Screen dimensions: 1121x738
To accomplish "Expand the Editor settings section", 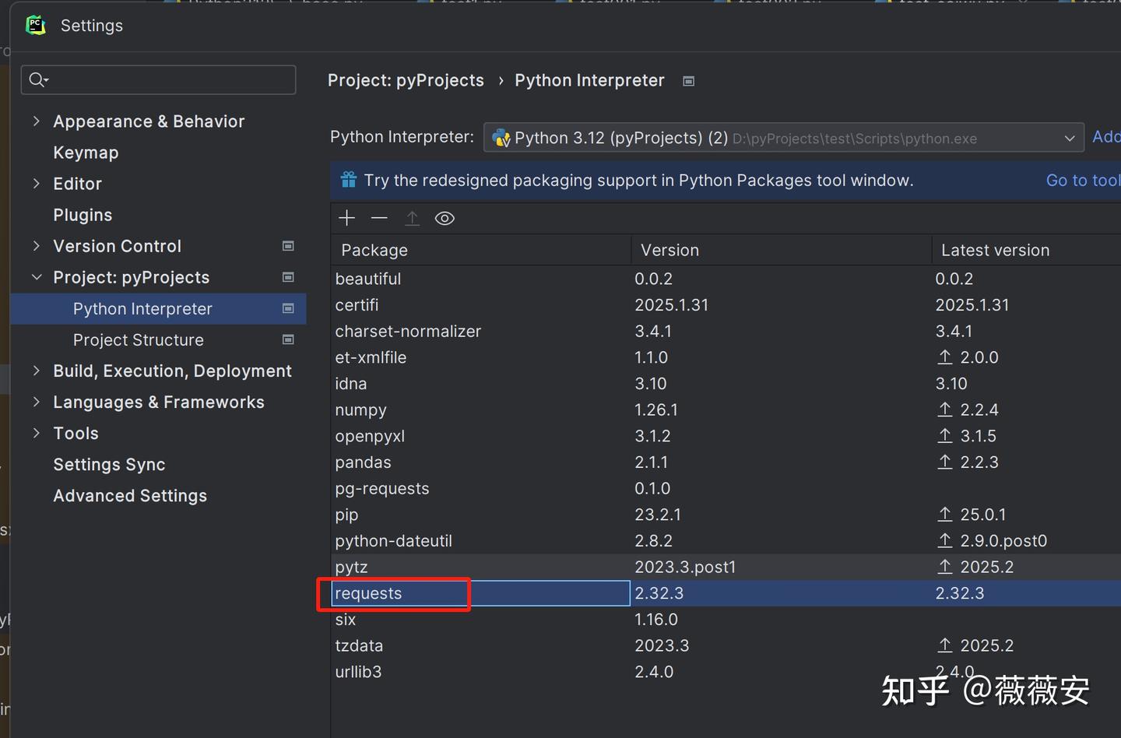I will 36,184.
